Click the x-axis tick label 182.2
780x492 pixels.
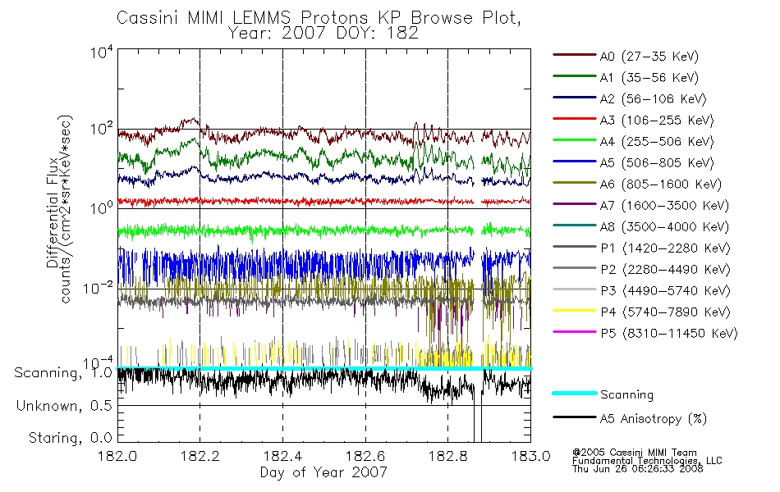[200, 456]
